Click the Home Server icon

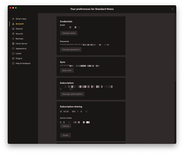13,43
